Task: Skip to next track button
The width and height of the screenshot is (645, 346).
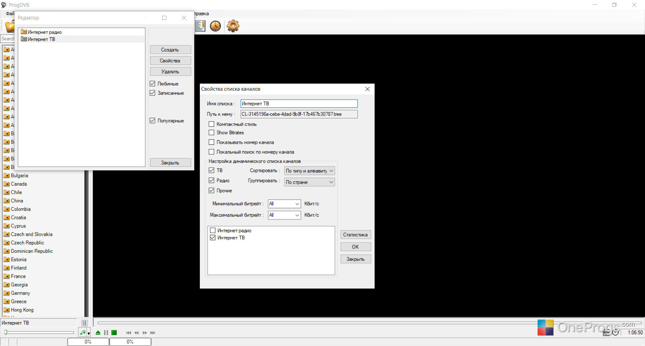Action: pos(153,333)
